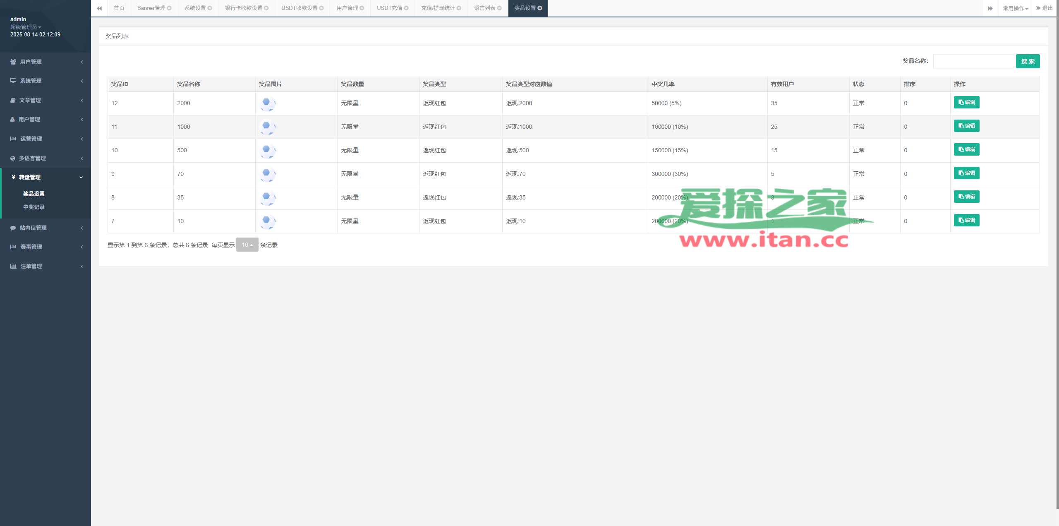This screenshot has height=526, width=1059.
Task: Collapse the 转盘管理 sidebar menu
Action: point(46,177)
